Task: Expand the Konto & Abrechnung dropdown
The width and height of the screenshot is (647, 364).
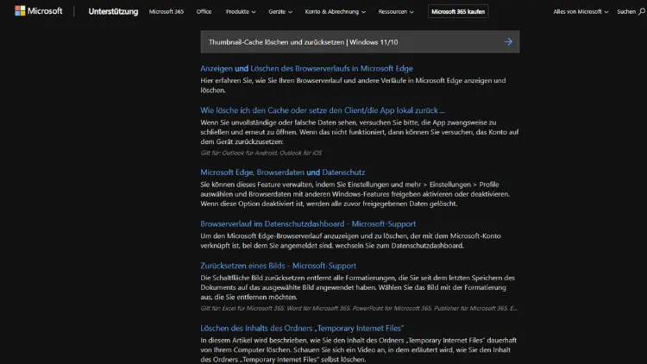Action: 335,11
